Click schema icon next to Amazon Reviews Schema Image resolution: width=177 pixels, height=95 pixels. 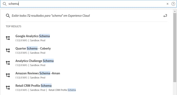coord(8,75)
